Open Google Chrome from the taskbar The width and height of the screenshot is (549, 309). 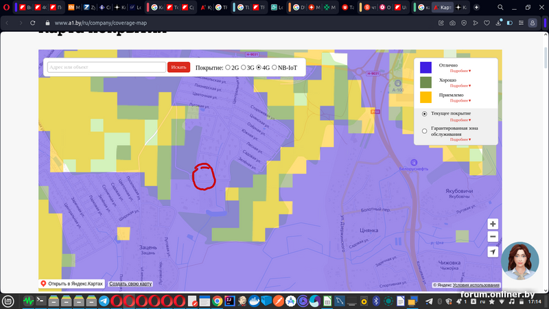[217, 301]
